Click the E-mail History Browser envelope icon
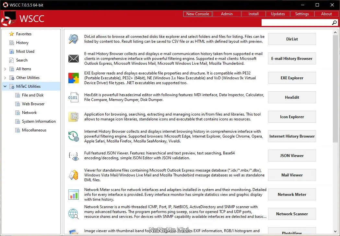340x236 pixels. click(74, 59)
